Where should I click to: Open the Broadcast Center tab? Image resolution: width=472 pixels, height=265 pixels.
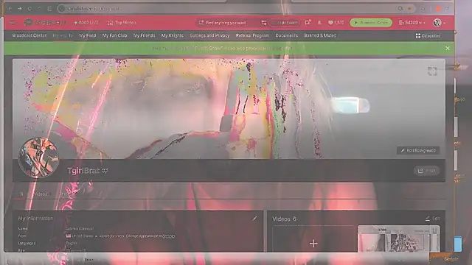[x=29, y=35]
